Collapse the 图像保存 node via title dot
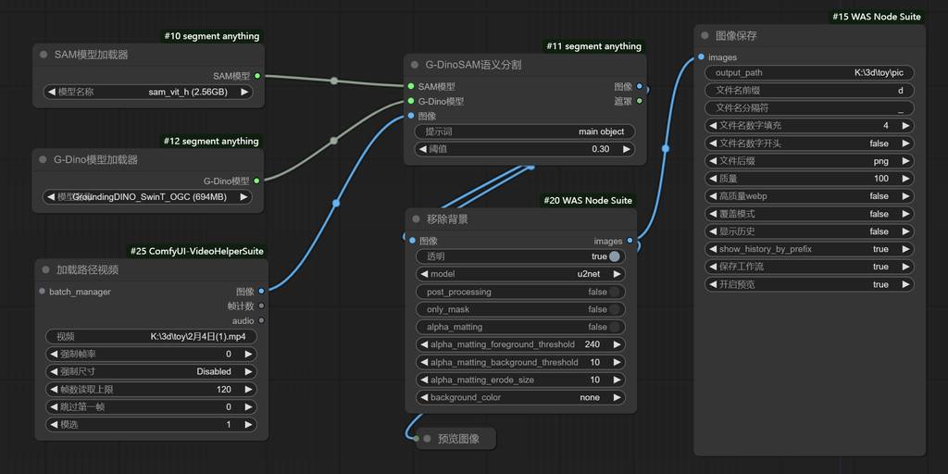The height and width of the screenshot is (474, 948). click(x=705, y=35)
